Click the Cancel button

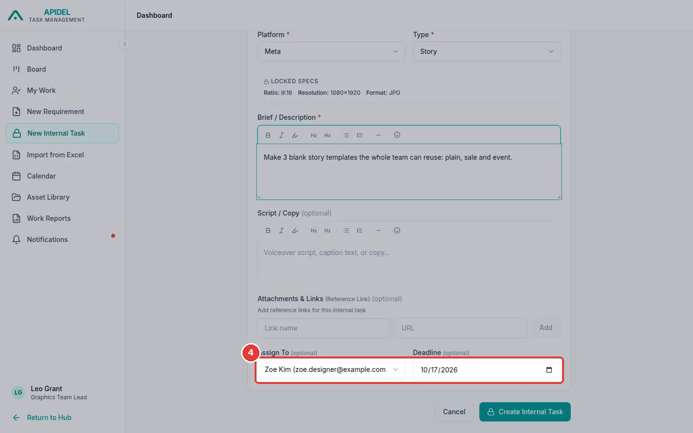pyautogui.click(x=454, y=412)
